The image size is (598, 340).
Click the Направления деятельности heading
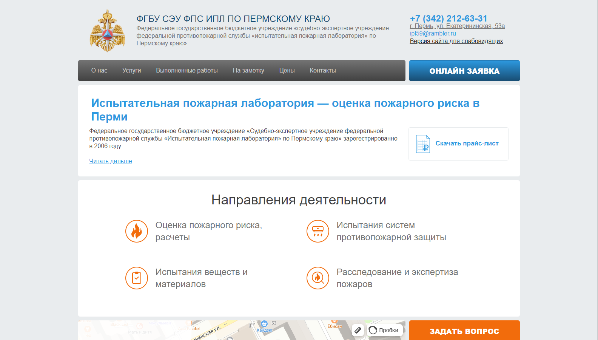(x=299, y=200)
